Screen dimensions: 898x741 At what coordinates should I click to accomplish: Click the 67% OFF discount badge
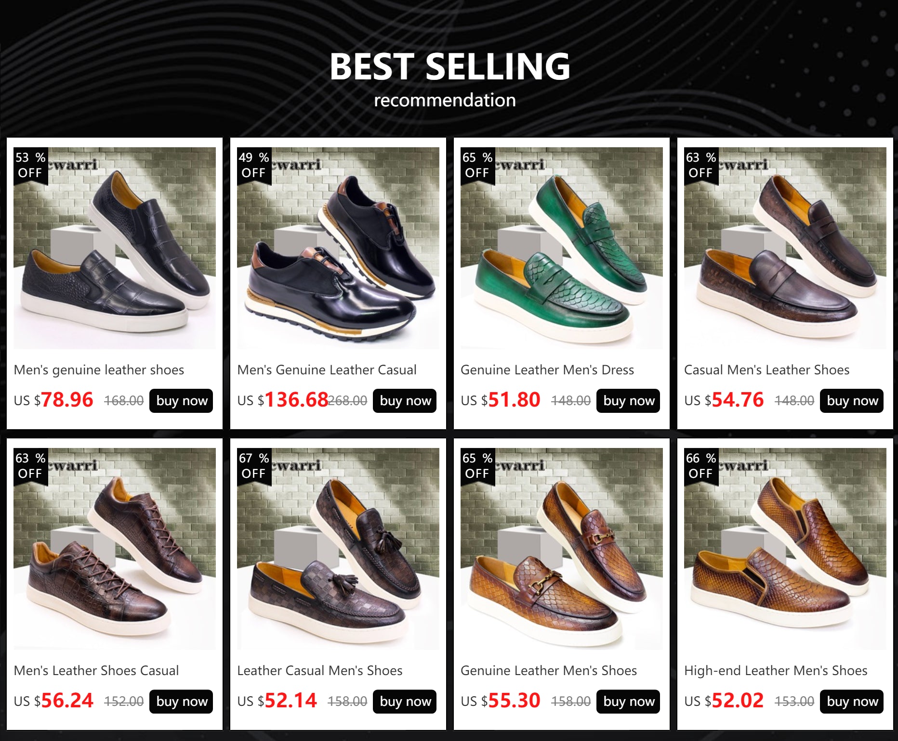pos(254,466)
